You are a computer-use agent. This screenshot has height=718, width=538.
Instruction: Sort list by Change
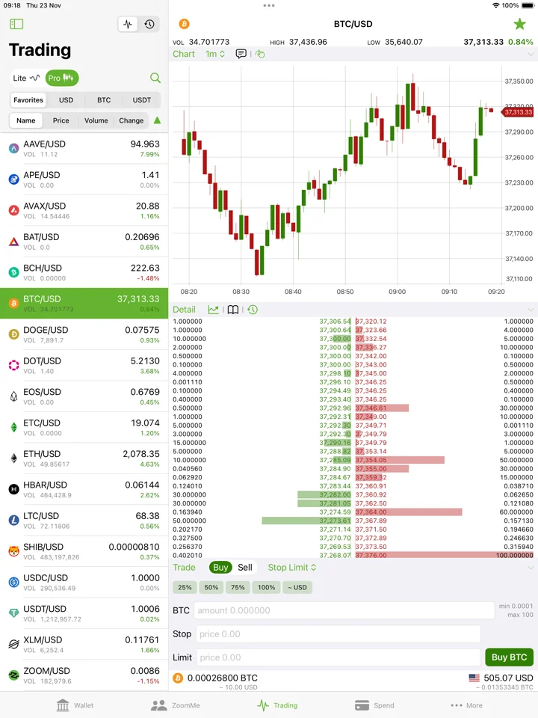(132, 120)
